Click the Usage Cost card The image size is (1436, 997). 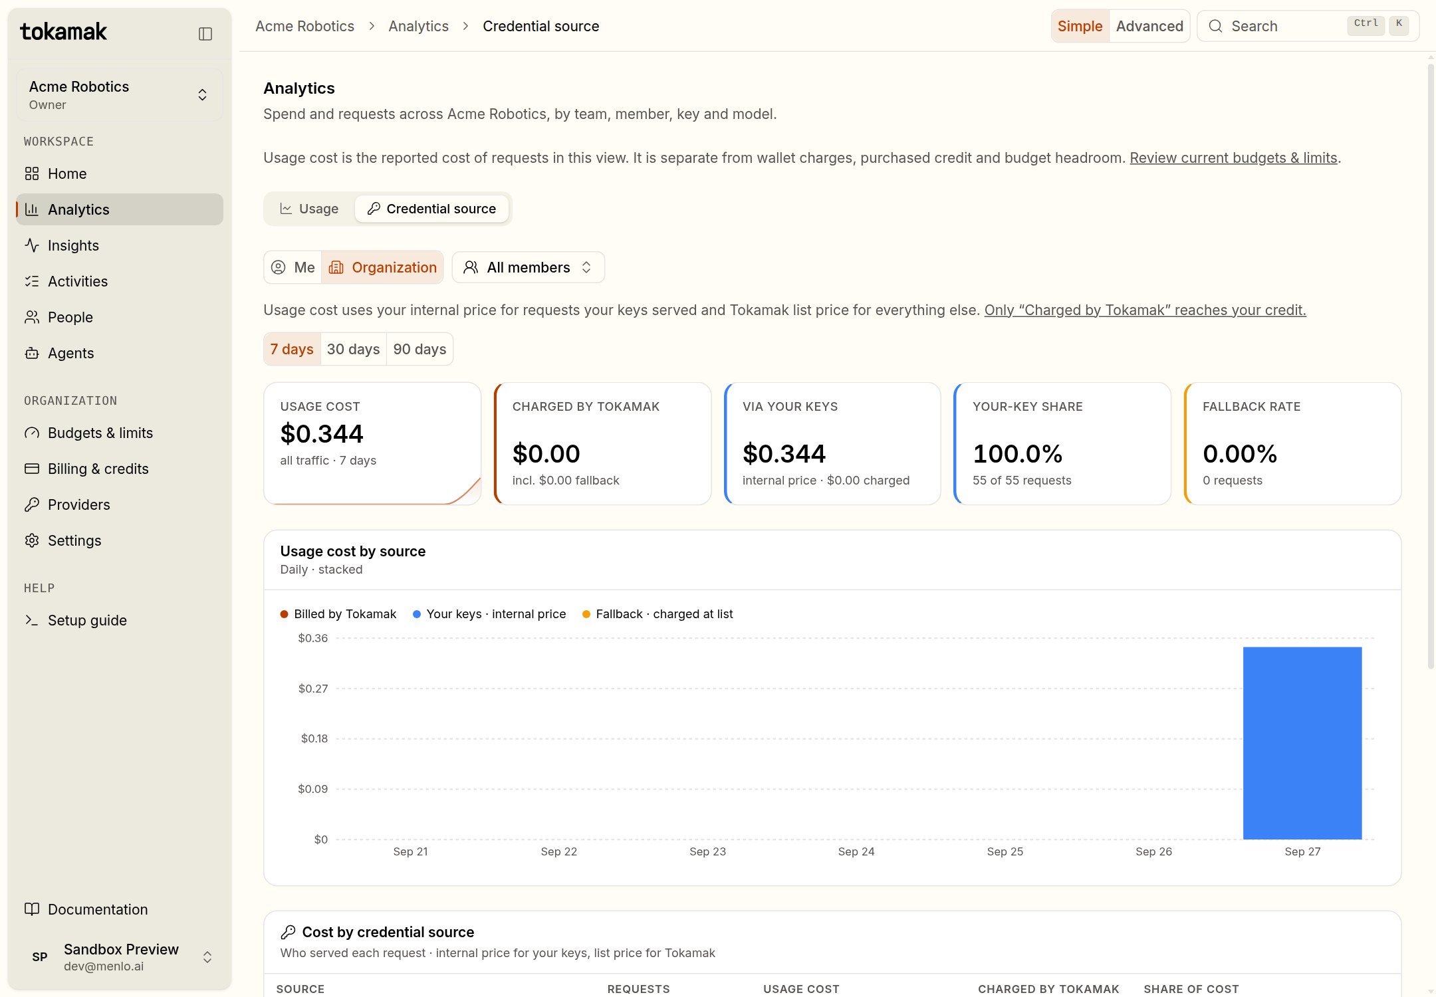(x=372, y=443)
